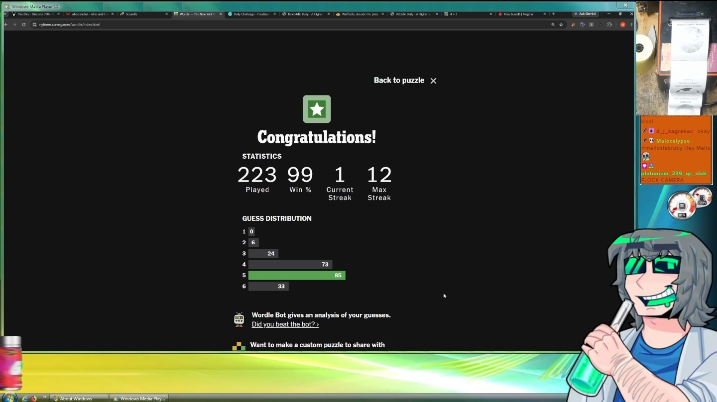Select the 5-guess distribution bar showing 85
The image size is (717, 402).
pos(297,275)
